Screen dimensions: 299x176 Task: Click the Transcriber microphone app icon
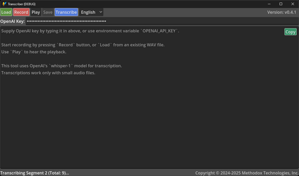pos(4,4)
